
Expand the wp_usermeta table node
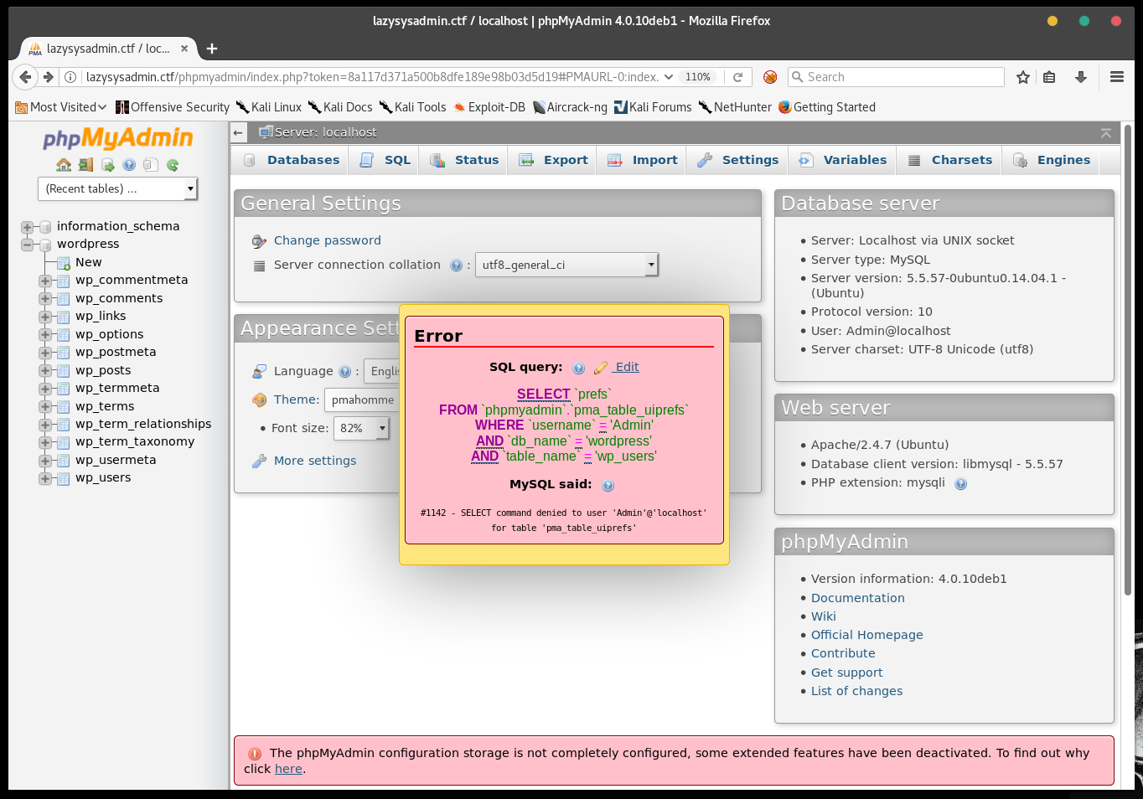[44, 461]
